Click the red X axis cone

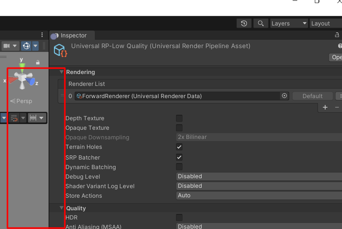click(x=13, y=79)
